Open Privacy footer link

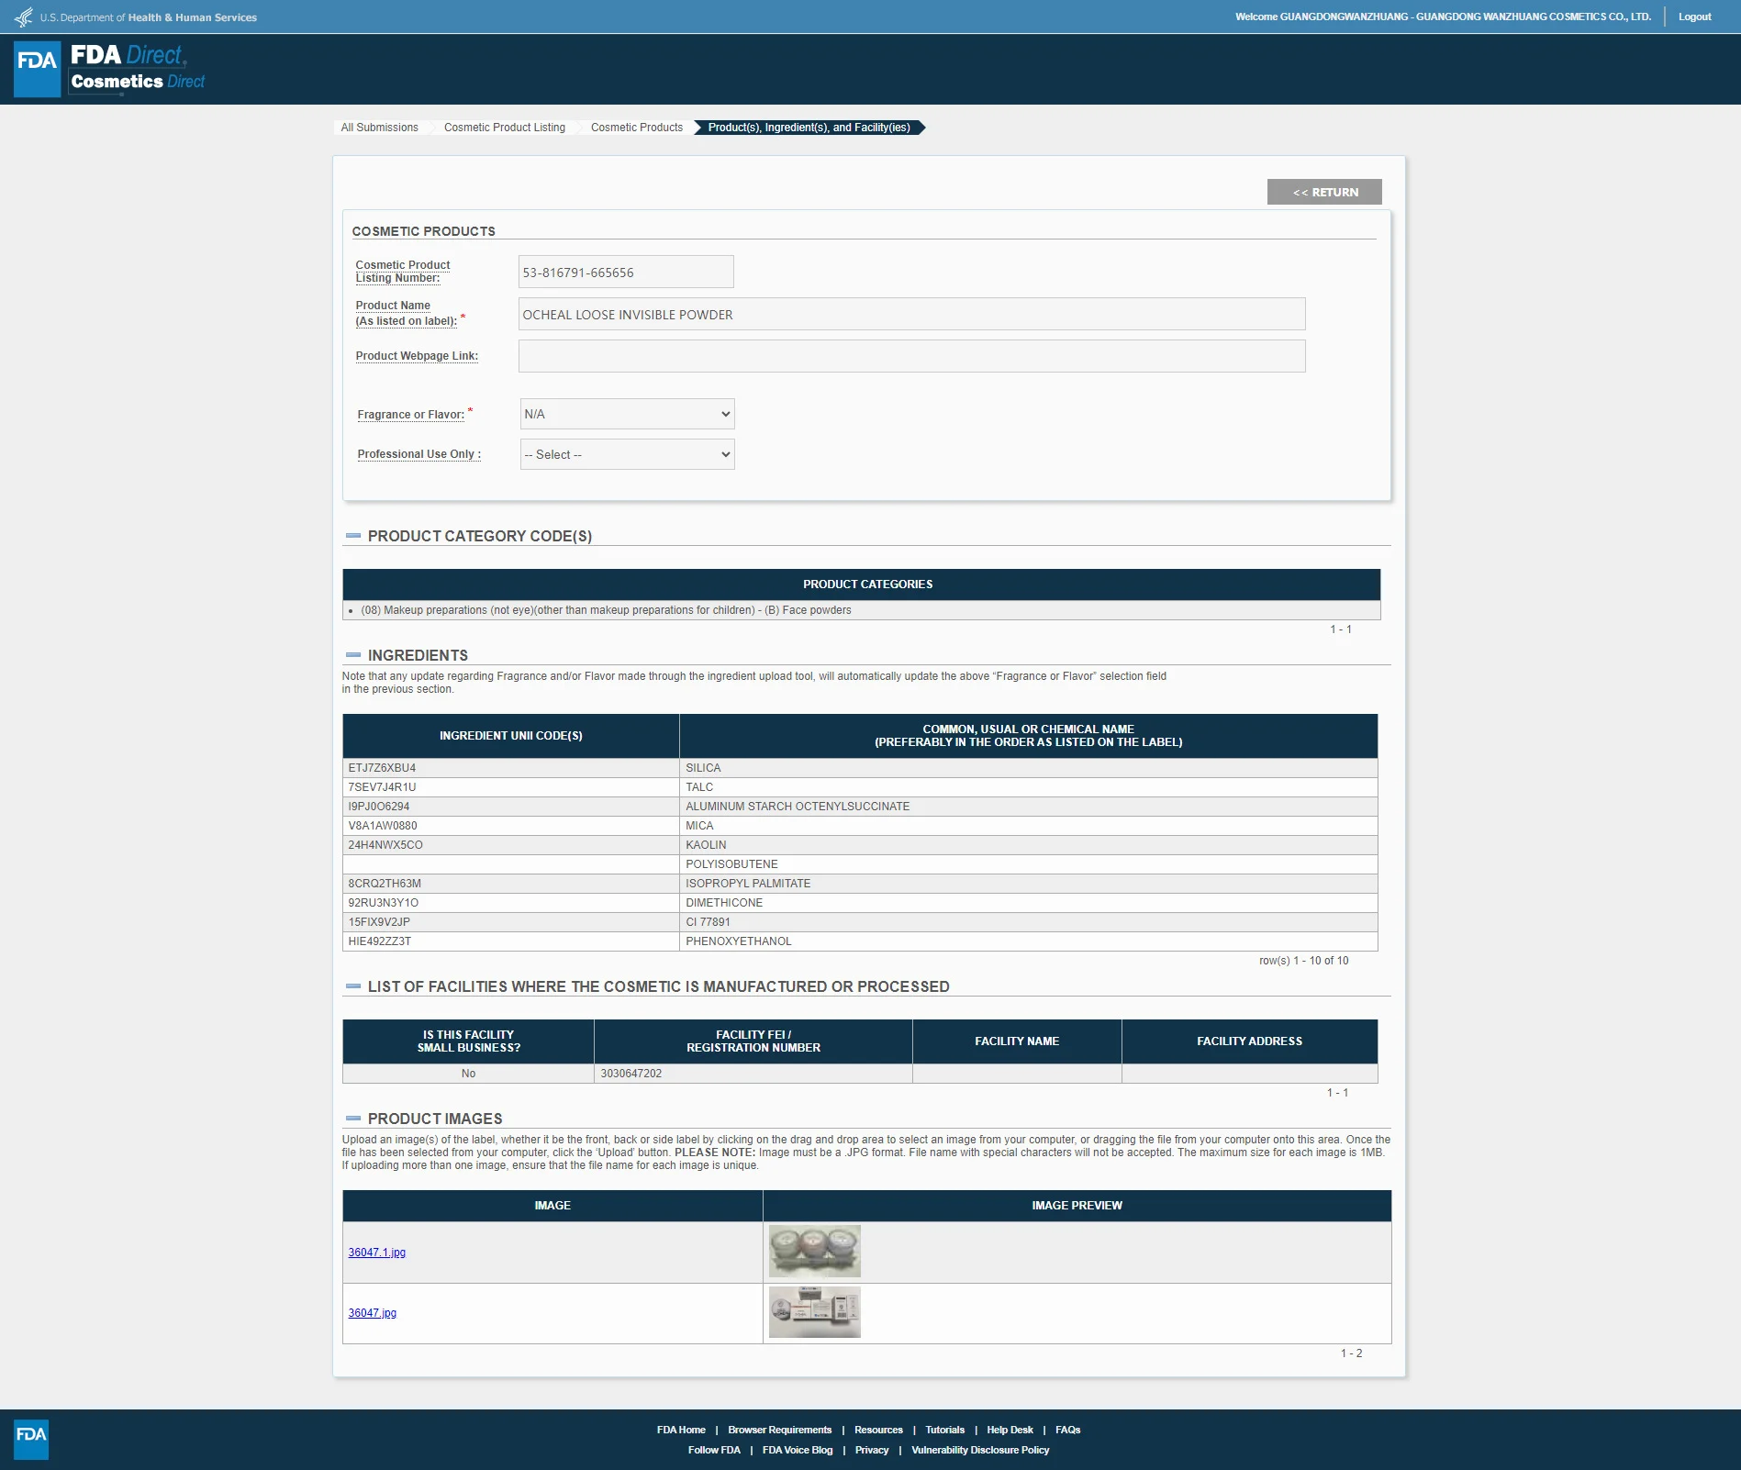tap(872, 1450)
